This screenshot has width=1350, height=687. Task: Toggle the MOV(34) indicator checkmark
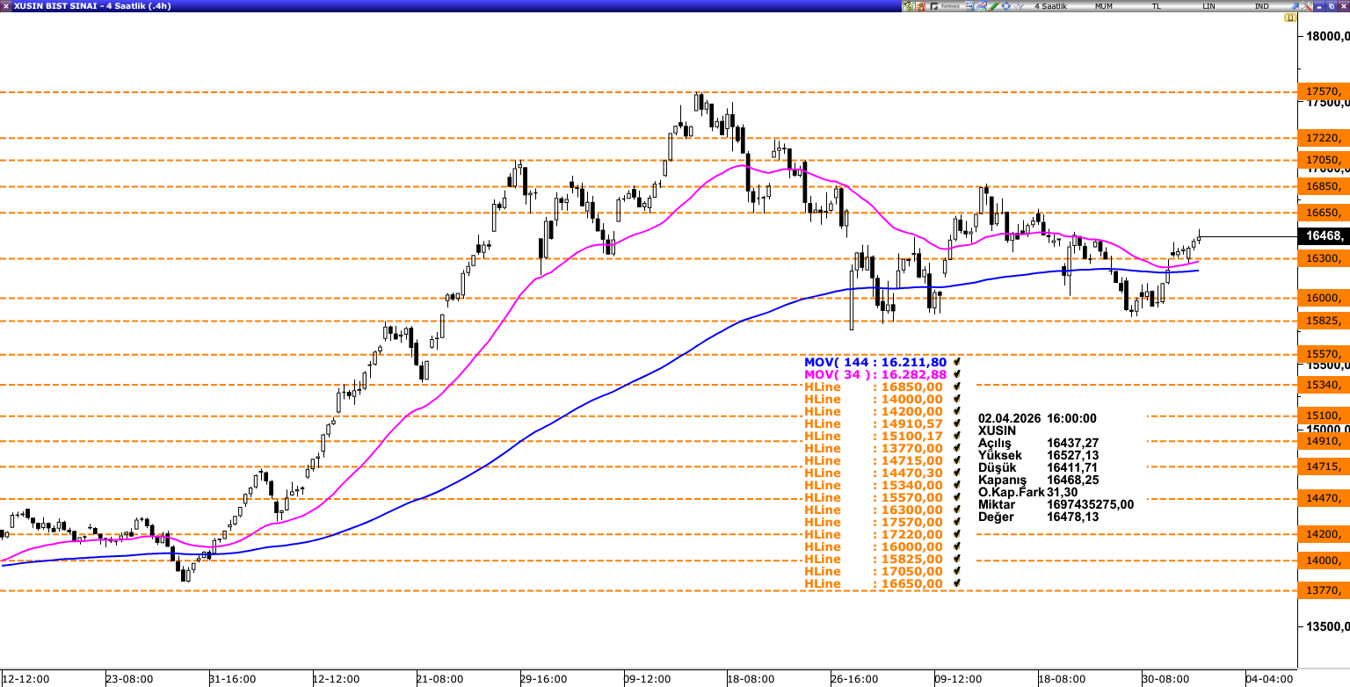[956, 374]
